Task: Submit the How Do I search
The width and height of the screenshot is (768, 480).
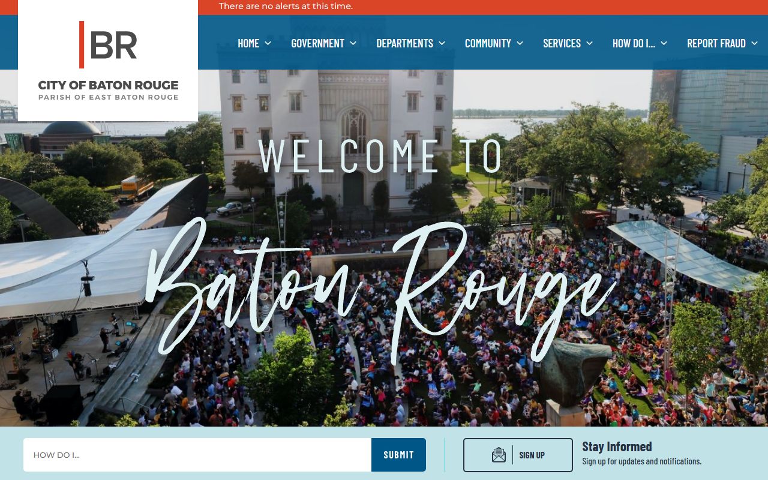Action: pyautogui.click(x=398, y=455)
